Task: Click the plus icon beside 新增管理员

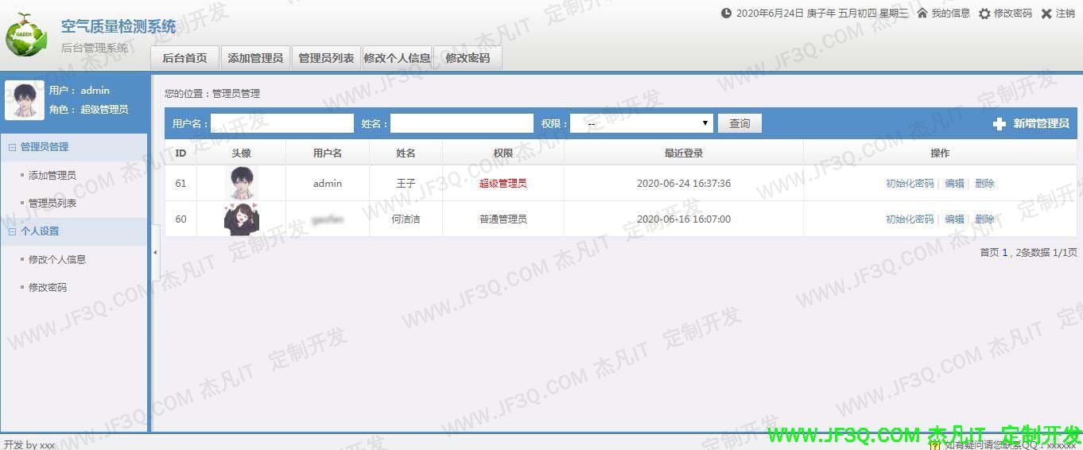Action: point(1000,124)
